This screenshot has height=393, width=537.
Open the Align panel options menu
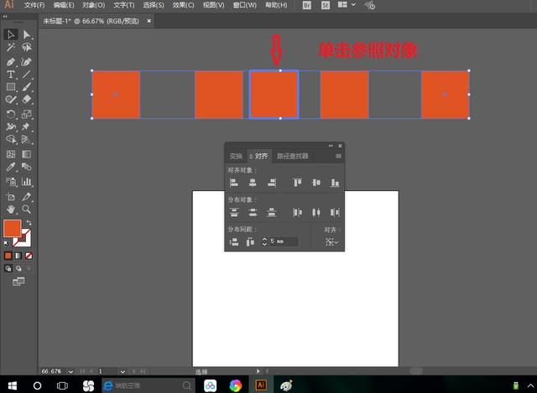point(338,156)
